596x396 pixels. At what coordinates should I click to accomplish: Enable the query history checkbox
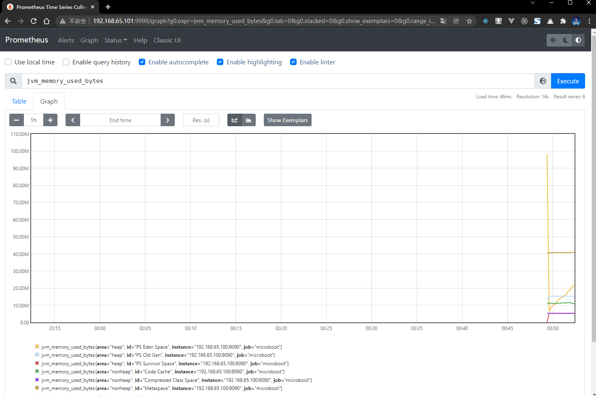point(66,62)
